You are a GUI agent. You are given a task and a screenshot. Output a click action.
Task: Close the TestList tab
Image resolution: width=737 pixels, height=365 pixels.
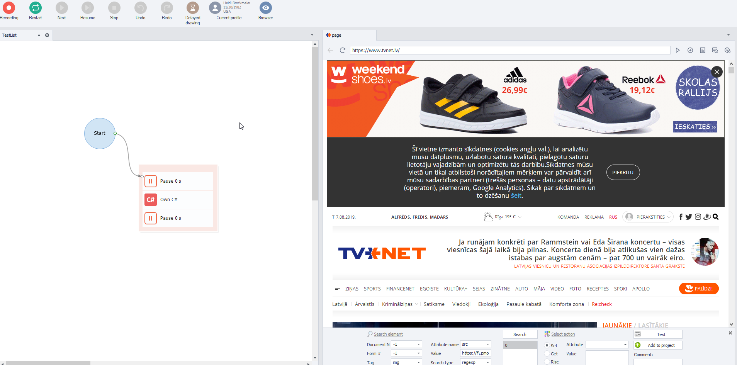coord(47,35)
